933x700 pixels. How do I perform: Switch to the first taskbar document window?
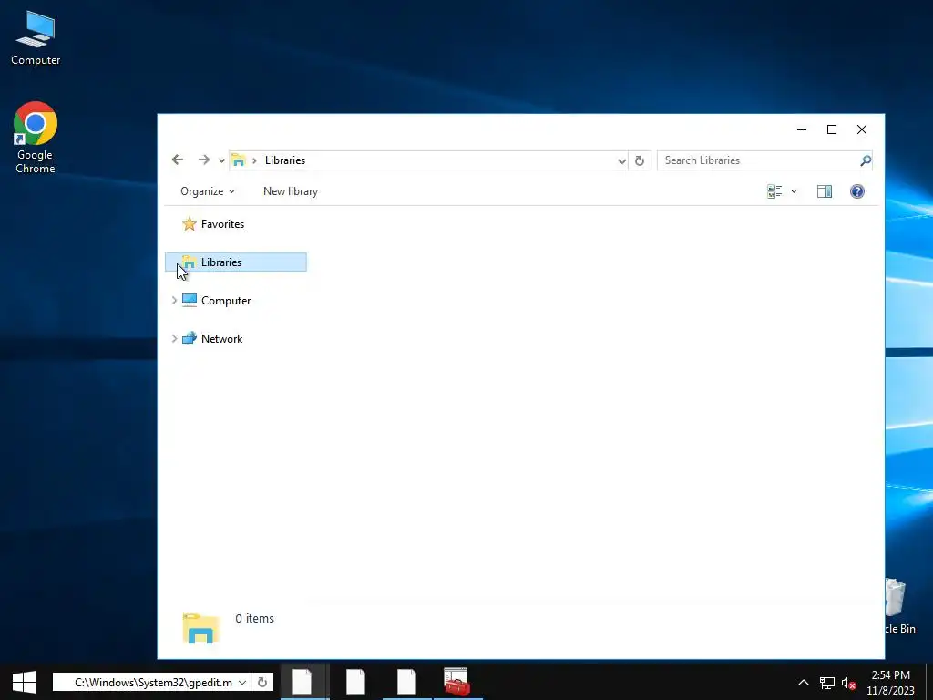tap(302, 682)
